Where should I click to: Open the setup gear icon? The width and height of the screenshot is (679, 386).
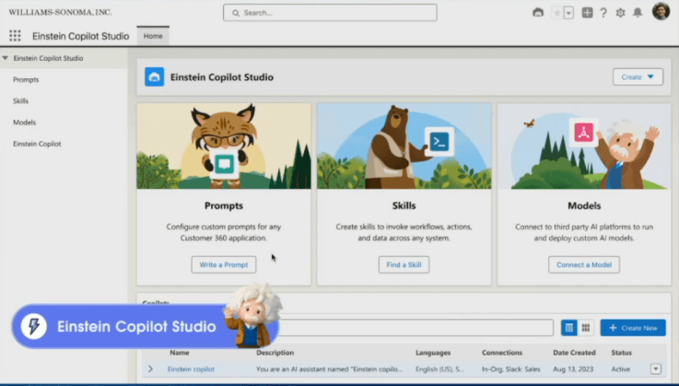click(620, 13)
